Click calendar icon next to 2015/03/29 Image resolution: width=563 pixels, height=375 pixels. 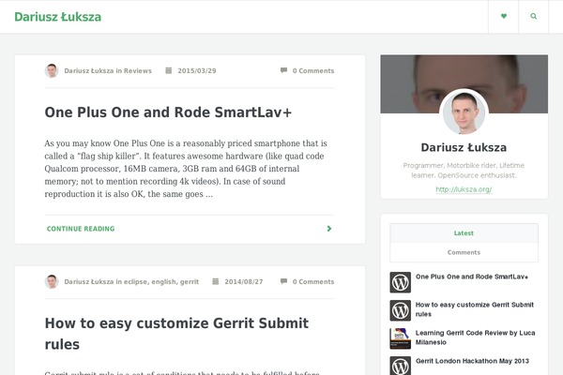[168, 70]
